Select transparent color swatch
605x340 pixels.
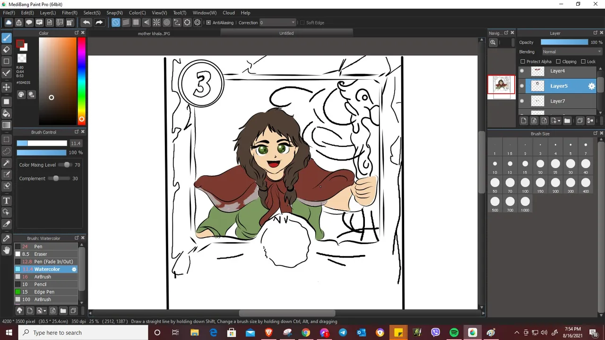(x=22, y=59)
